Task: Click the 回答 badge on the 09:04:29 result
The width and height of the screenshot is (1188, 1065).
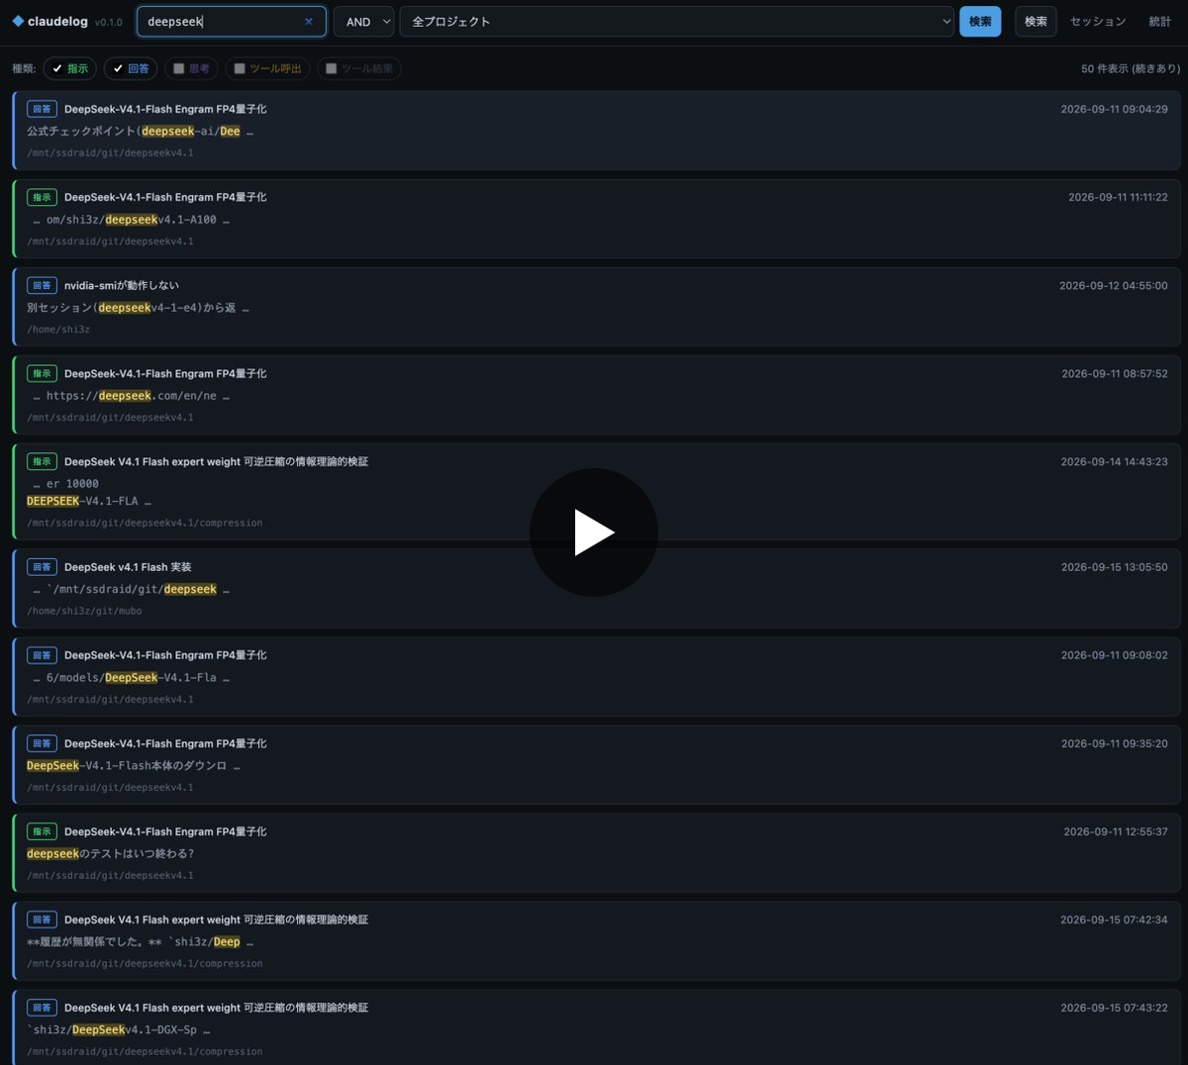Action: (x=42, y=109)
